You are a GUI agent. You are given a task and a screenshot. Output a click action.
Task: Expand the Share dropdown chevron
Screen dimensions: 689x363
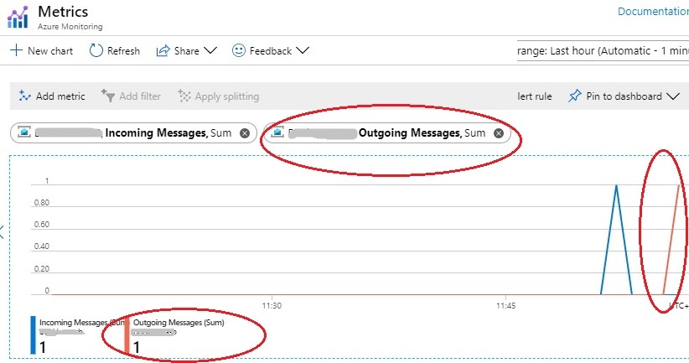(x=210, y=50)
